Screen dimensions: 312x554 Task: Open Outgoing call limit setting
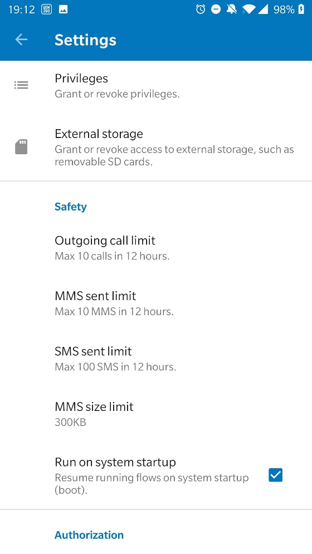[x=156, y=248]
